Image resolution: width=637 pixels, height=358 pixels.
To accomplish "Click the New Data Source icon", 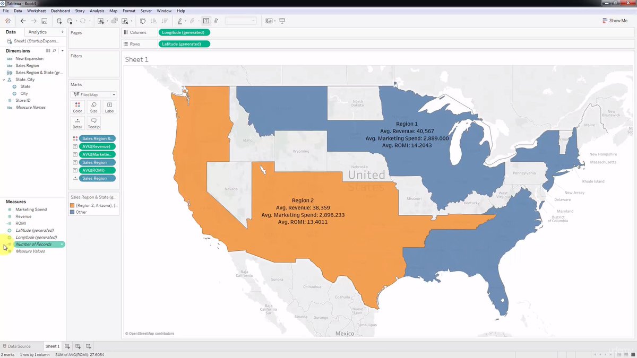I will pyautogui.click(x=59, y=21).
